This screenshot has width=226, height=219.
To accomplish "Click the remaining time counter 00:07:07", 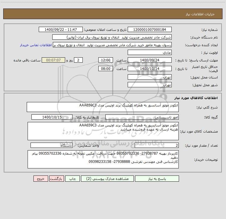I will click(53, 60).
